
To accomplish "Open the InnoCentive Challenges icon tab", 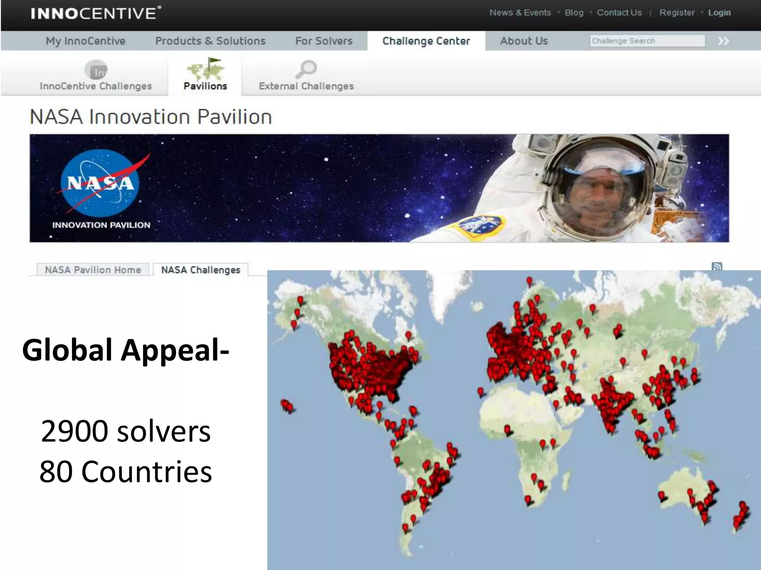I will (x=96, y=76).
